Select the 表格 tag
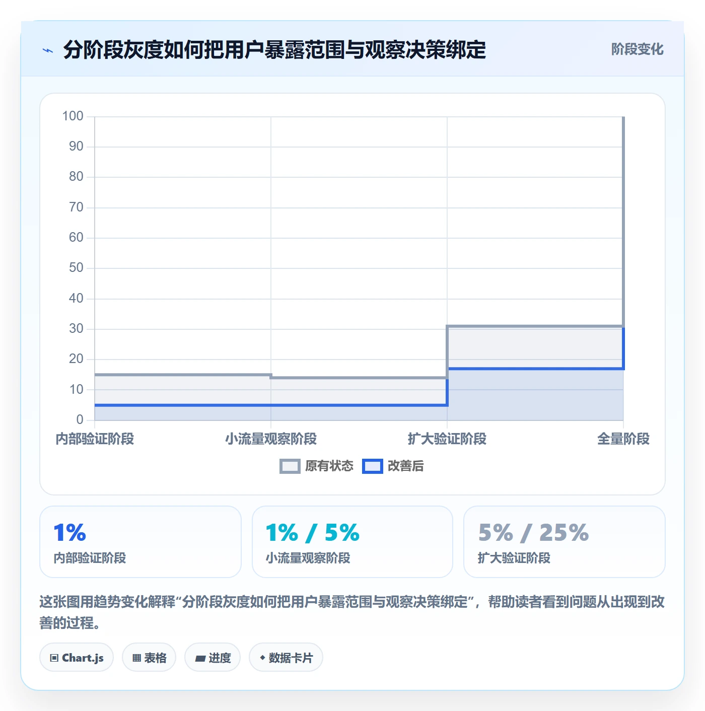 pos(149,657)
